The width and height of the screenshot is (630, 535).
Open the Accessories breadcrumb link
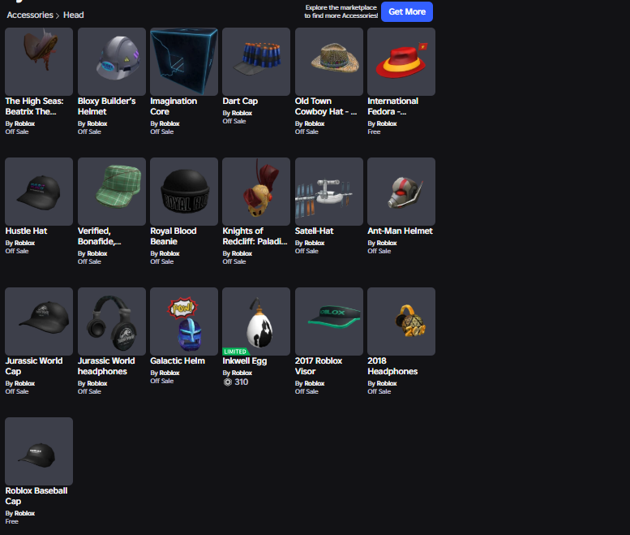(30, 15)
